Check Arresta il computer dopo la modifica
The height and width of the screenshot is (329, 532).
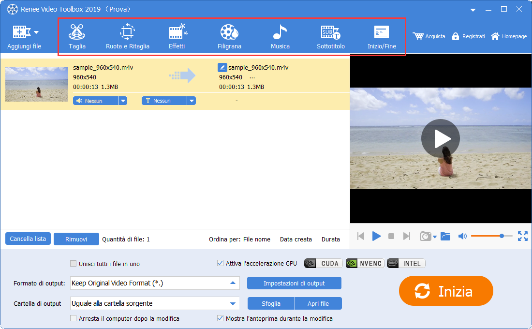[x=74, y=318]
